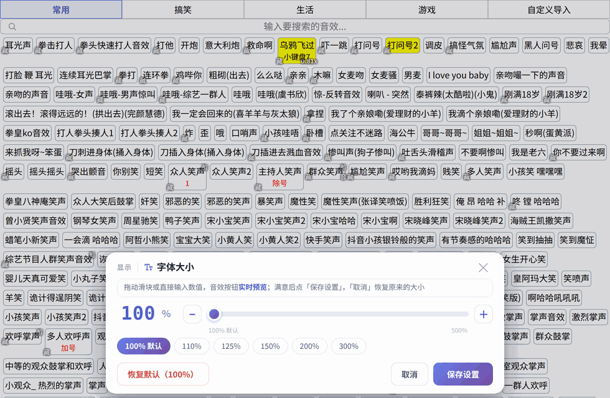Image resolution: width=610 pixels, height=398 pixels.
Task: Switch to the 常用 tab
Action: 61,10
